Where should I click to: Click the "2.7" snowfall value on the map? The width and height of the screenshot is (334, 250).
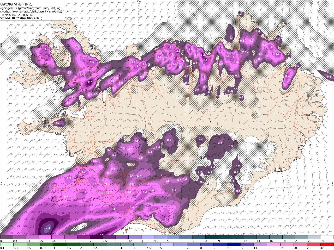coord(90,82)
